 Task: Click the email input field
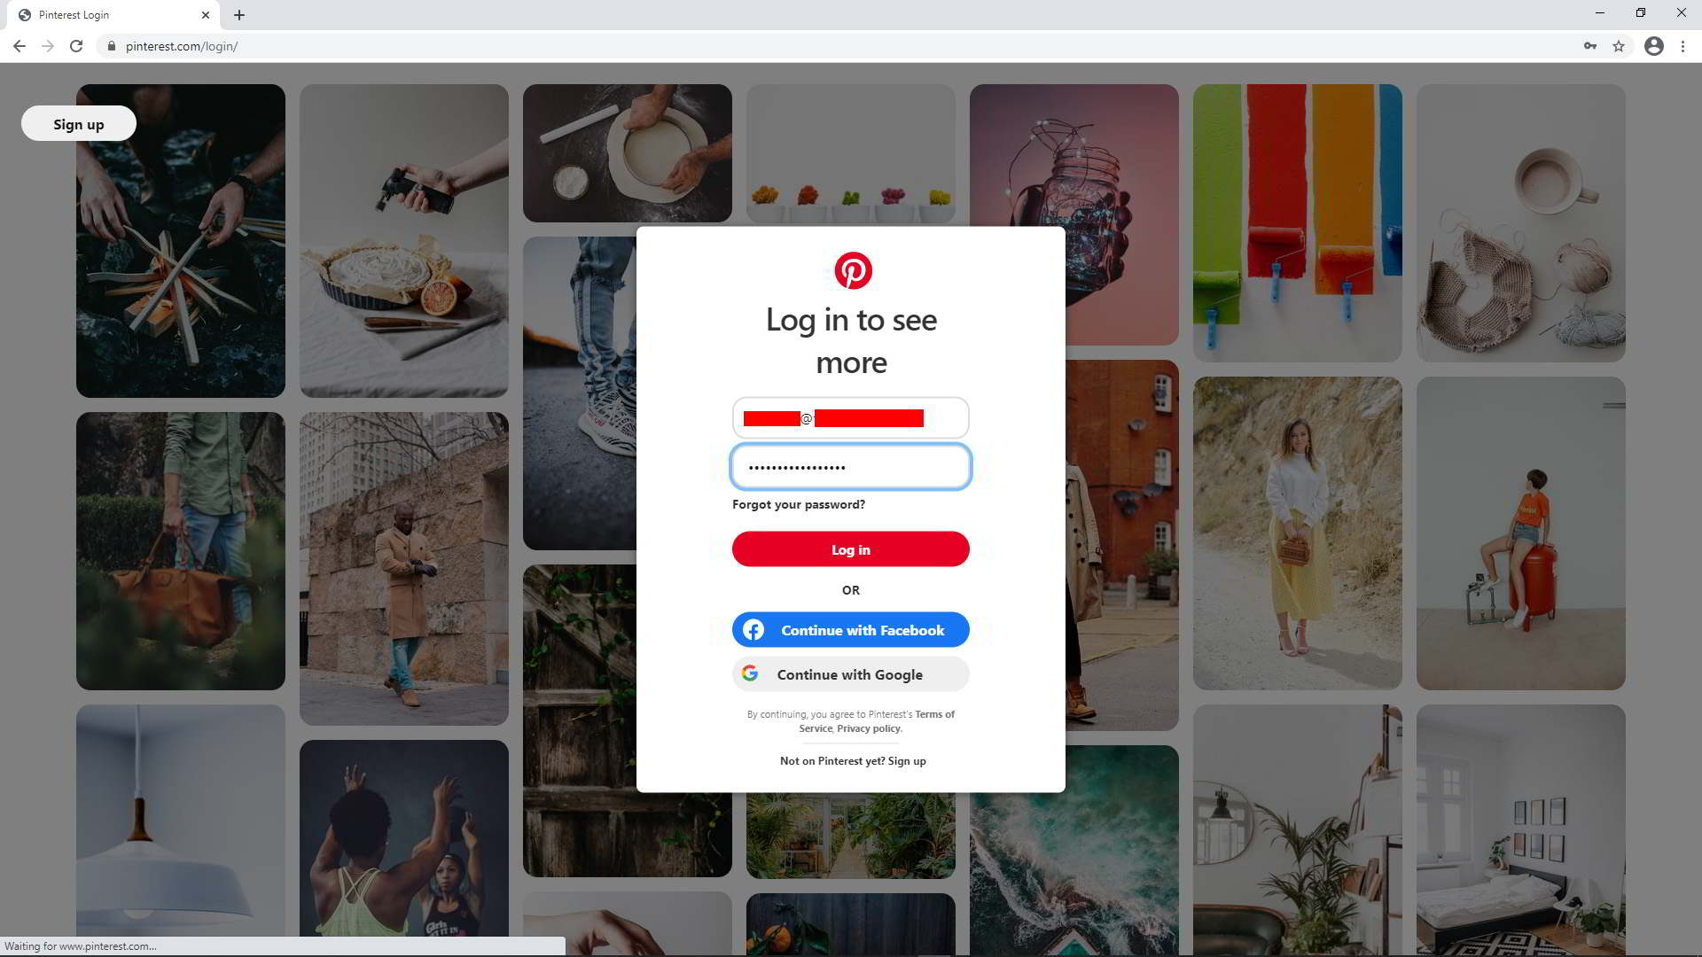[850, 417]
